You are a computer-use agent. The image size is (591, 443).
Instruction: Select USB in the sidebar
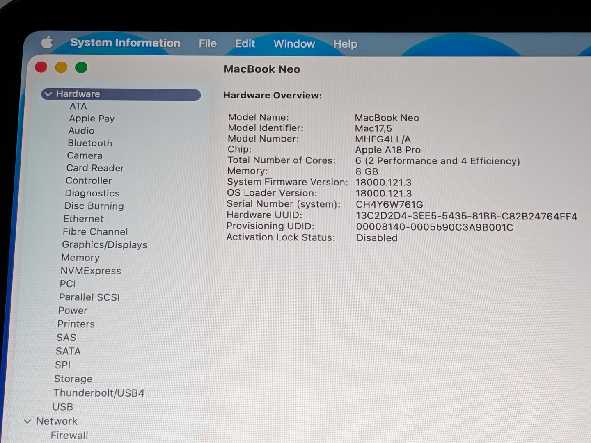(x=63, y=407)
